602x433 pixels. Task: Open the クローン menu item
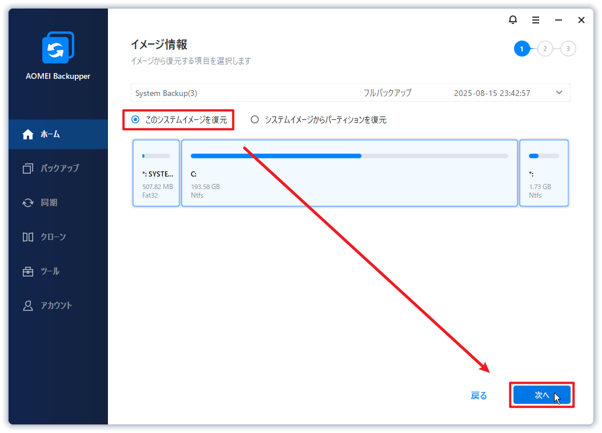58,237
